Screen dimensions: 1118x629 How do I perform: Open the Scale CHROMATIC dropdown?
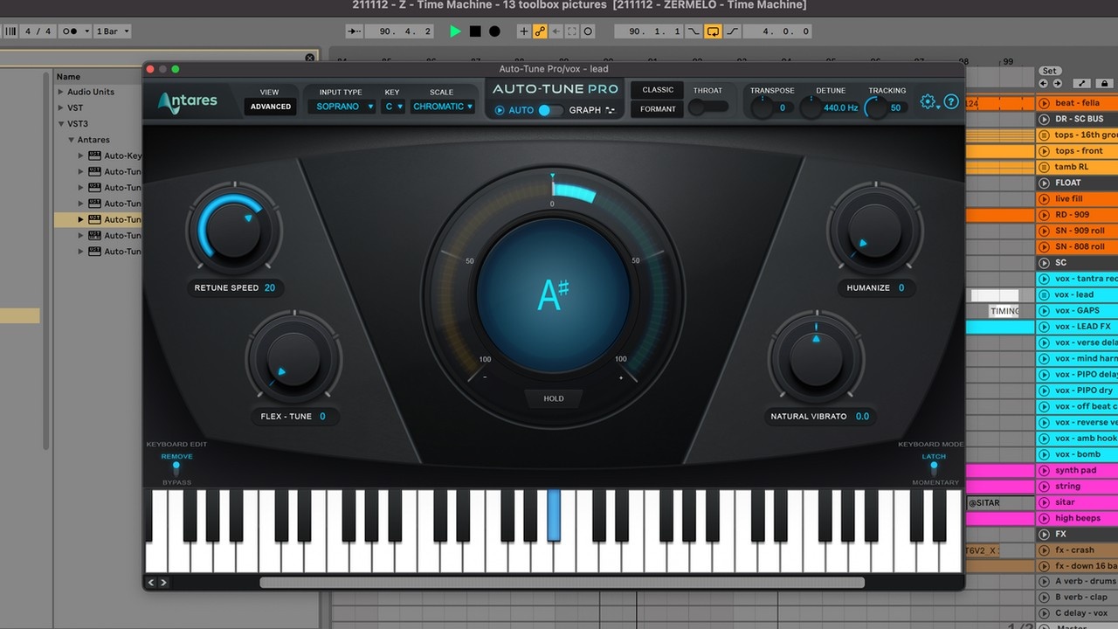pos(442,107)
